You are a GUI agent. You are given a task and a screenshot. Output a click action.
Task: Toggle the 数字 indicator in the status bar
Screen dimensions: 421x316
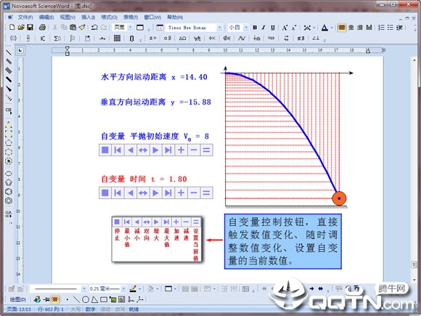pyautogui.click(x=91, y=309)
